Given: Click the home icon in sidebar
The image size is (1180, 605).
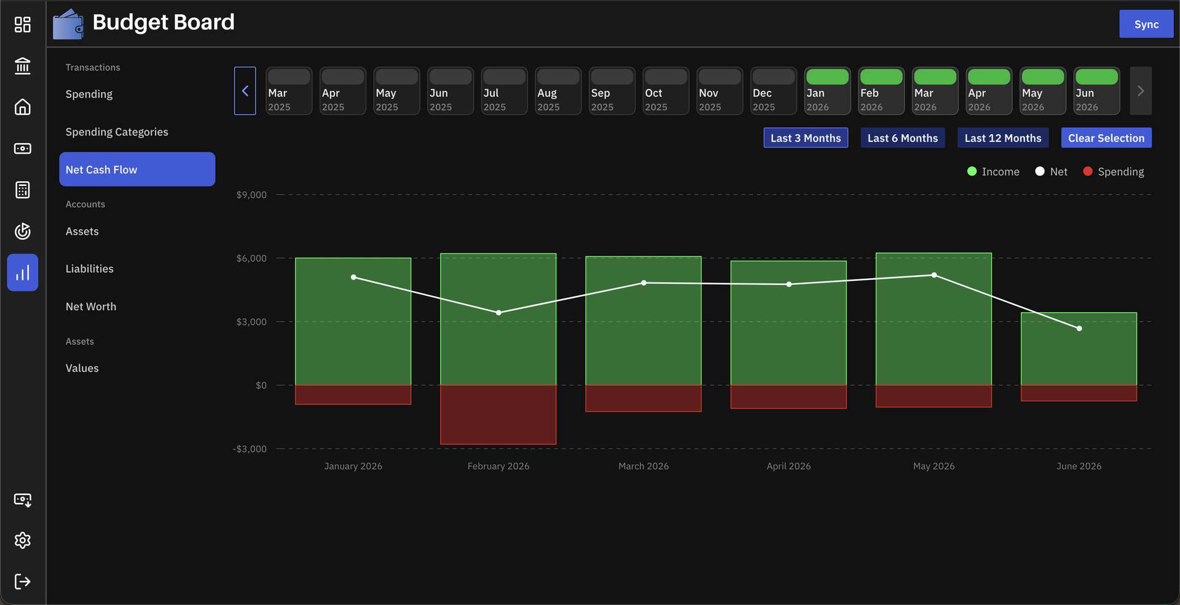Looking at the screenshot, I should (x=23, y=107).
